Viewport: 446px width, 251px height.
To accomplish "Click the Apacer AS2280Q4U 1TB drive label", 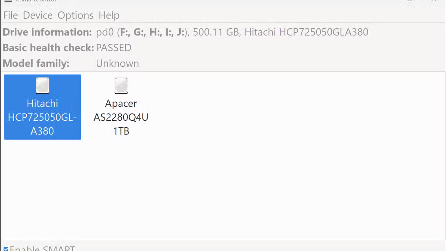I will click(x=121, y=117).
